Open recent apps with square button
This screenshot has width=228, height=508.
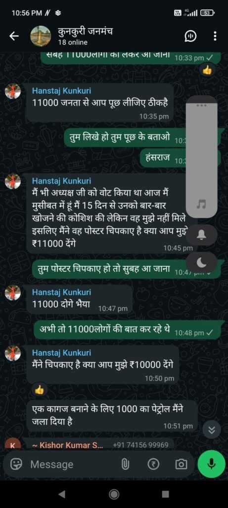(x=165, y=494)
